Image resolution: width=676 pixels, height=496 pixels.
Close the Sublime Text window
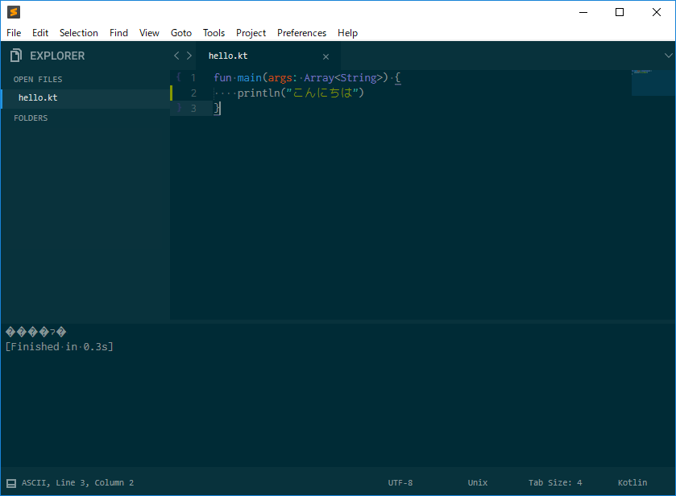[x=656, y=12]
